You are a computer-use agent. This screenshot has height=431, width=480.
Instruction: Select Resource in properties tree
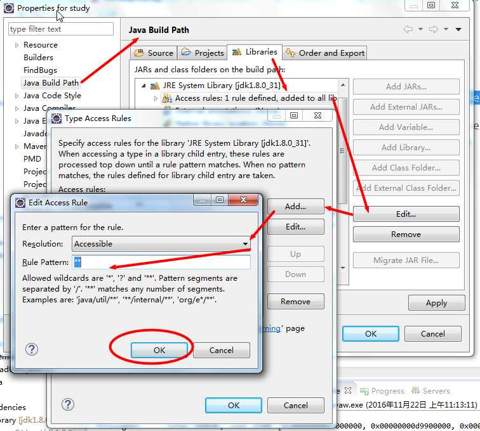[x=41, y=45]
